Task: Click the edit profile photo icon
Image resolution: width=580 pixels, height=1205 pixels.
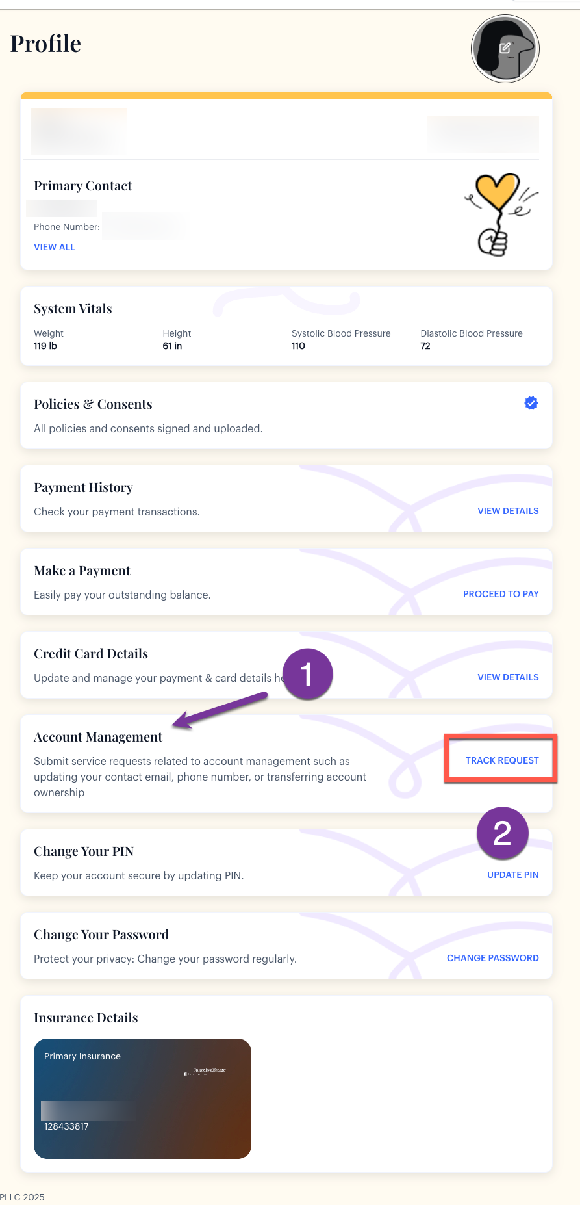Action: tap(505, 48)
